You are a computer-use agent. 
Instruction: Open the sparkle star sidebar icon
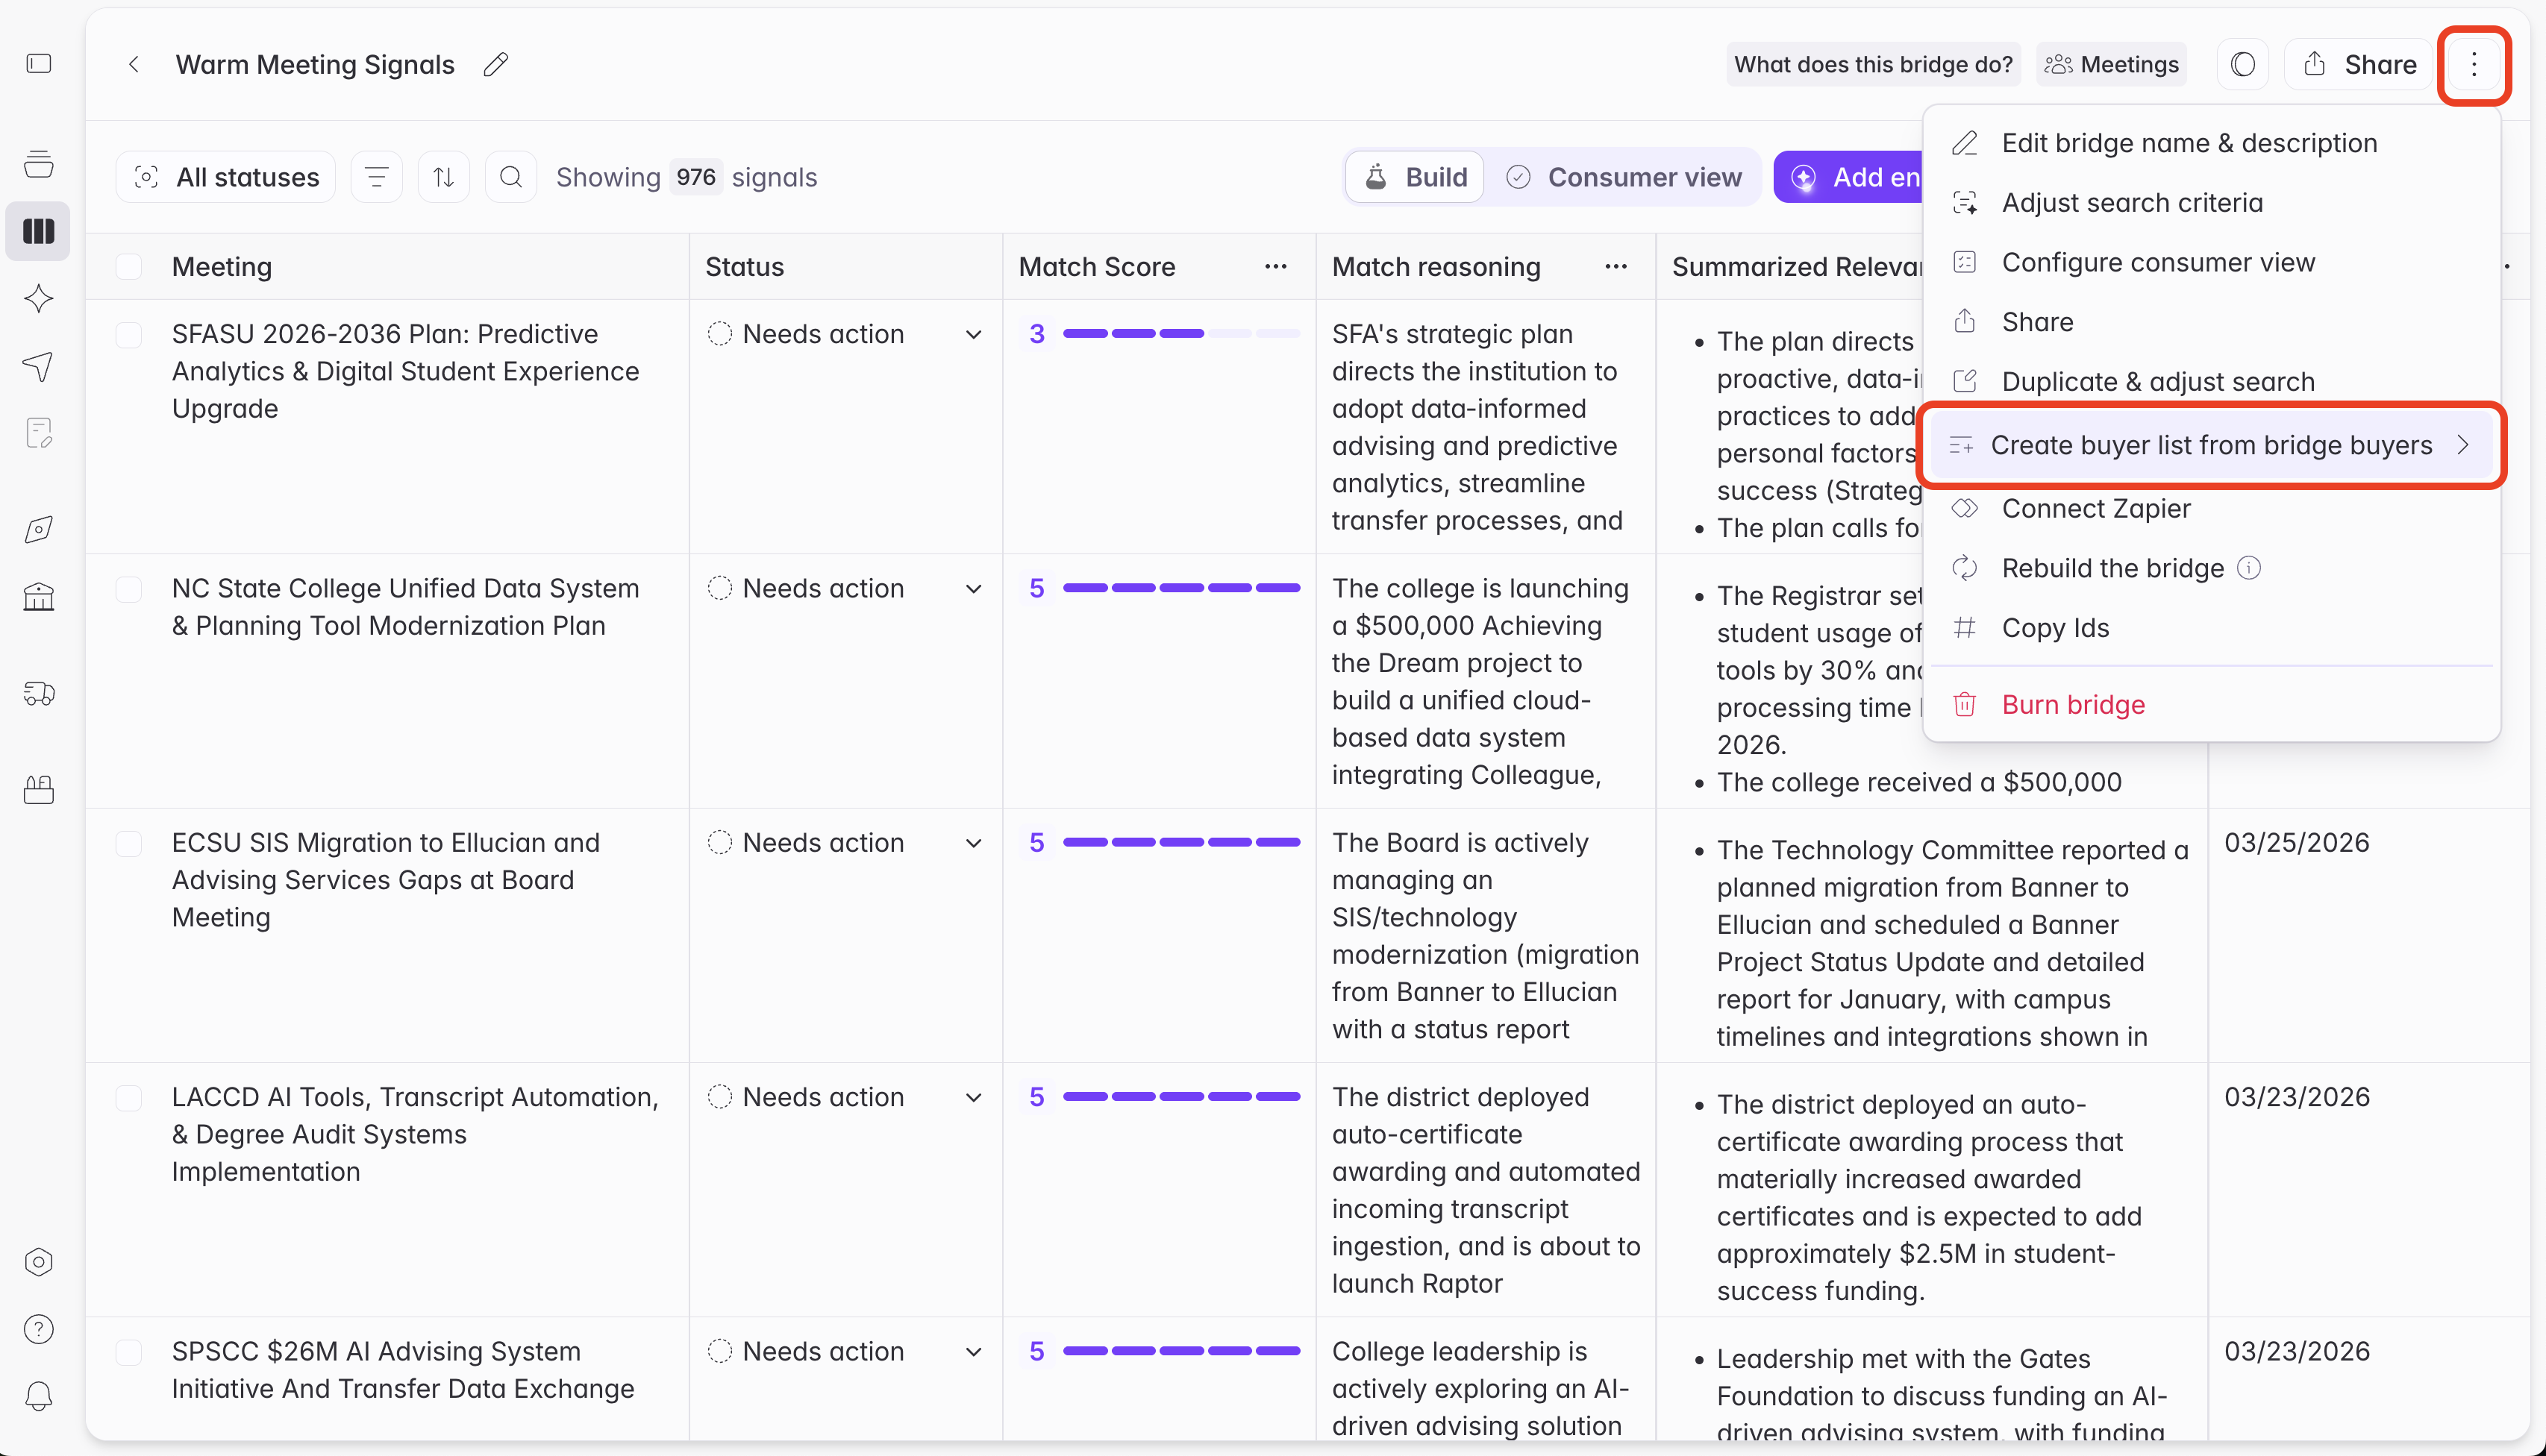(38, 298)
